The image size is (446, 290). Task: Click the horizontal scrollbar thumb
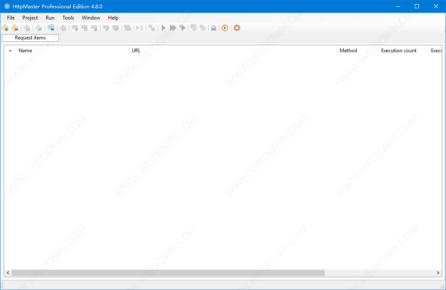[x=168, y=273]
